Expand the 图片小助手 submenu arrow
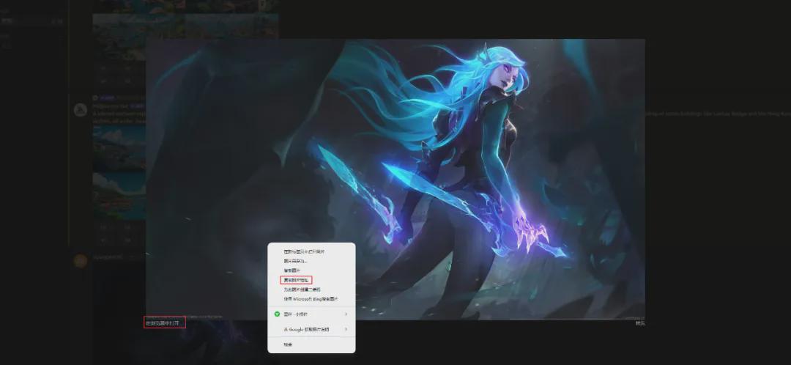Viewport: 791px width, 365px height. coord(346,314)
